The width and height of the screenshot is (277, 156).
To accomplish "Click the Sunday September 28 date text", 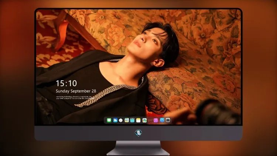I will pos(76,91).
